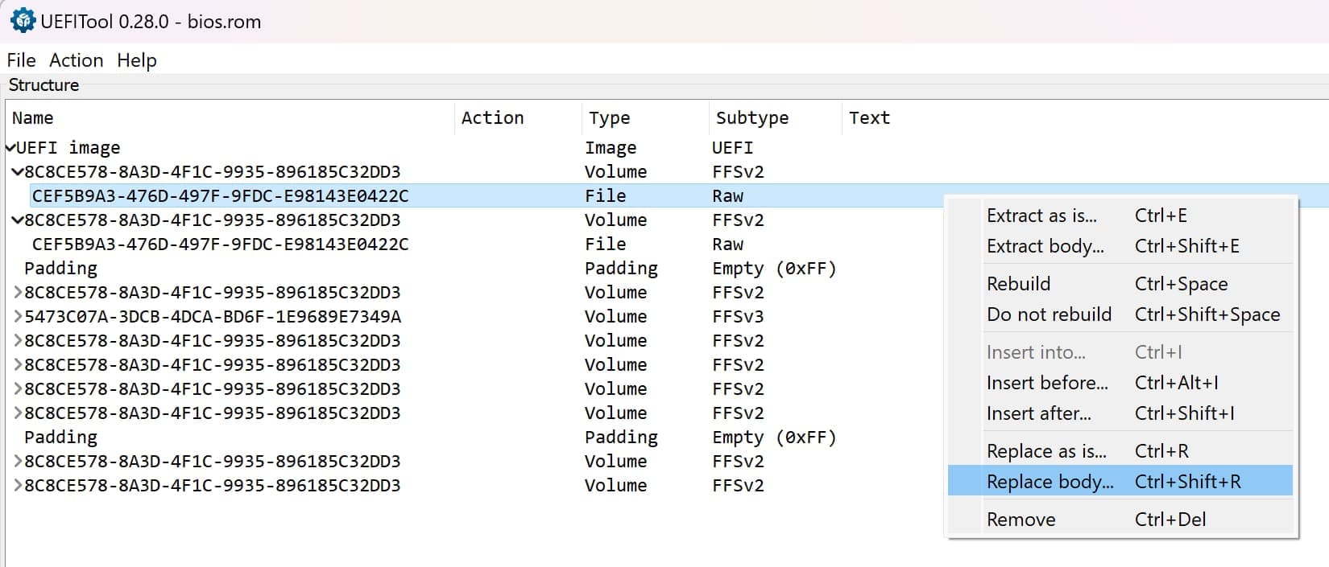Screen dimensions: 1329x567
Task: Click the Image type cell
Action: [611, 148]
